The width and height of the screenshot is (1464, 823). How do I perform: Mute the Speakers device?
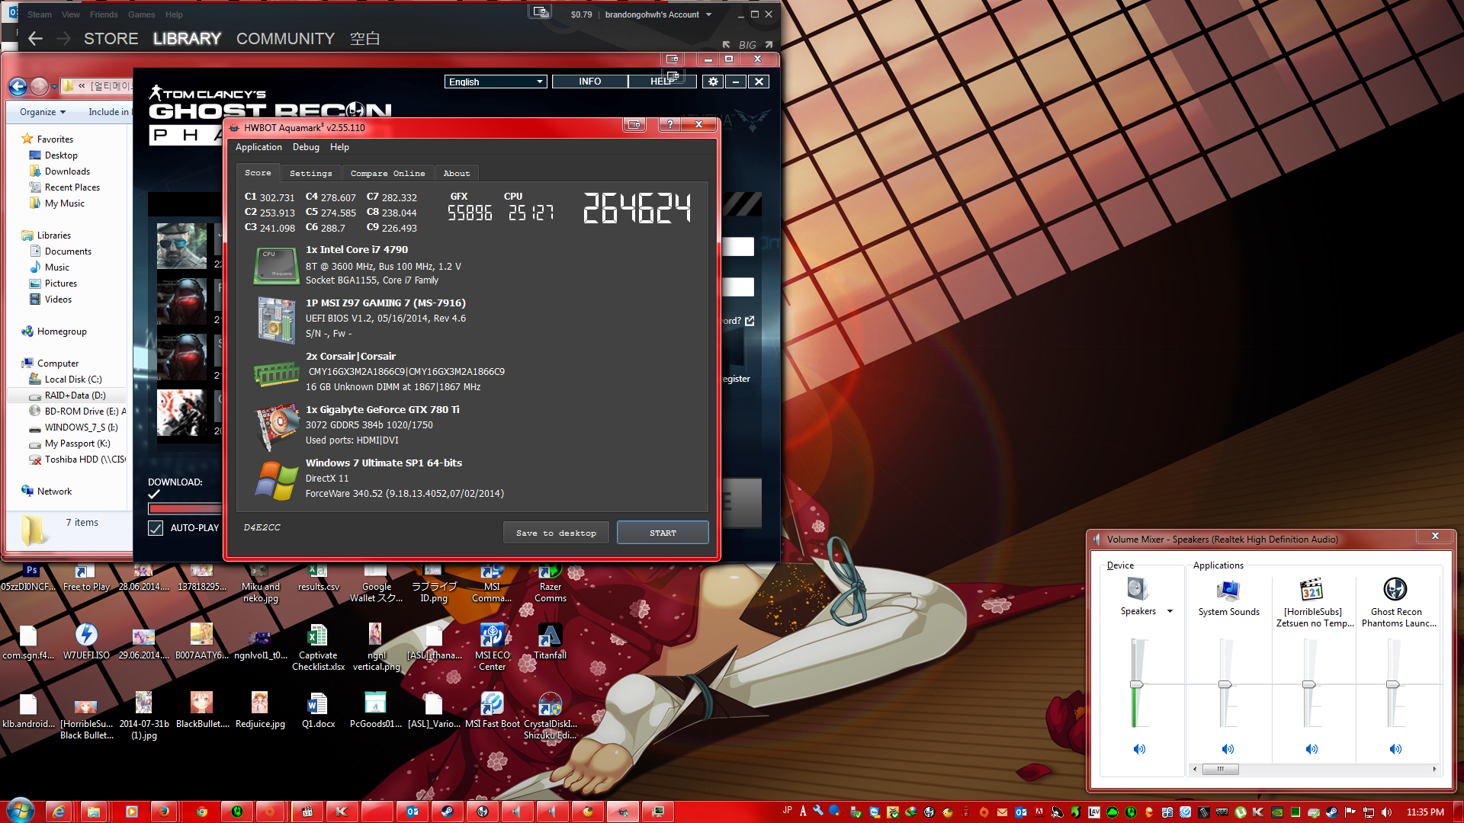tap(1139, 749)
